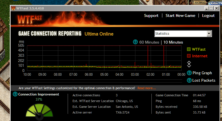Select the San Antonio, US location

127,107
